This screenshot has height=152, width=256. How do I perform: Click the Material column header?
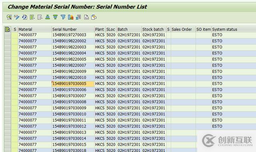pos(35,30)
